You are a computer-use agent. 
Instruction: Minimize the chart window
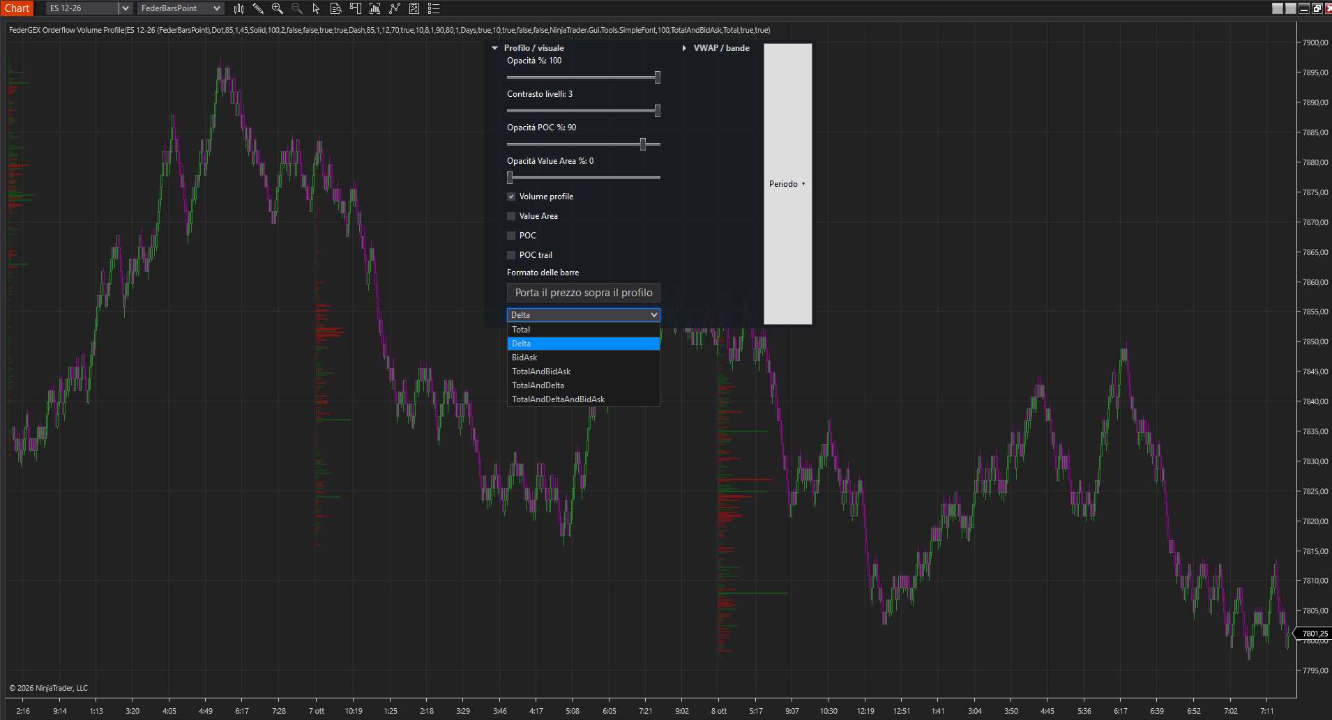tap(1304, 8)
